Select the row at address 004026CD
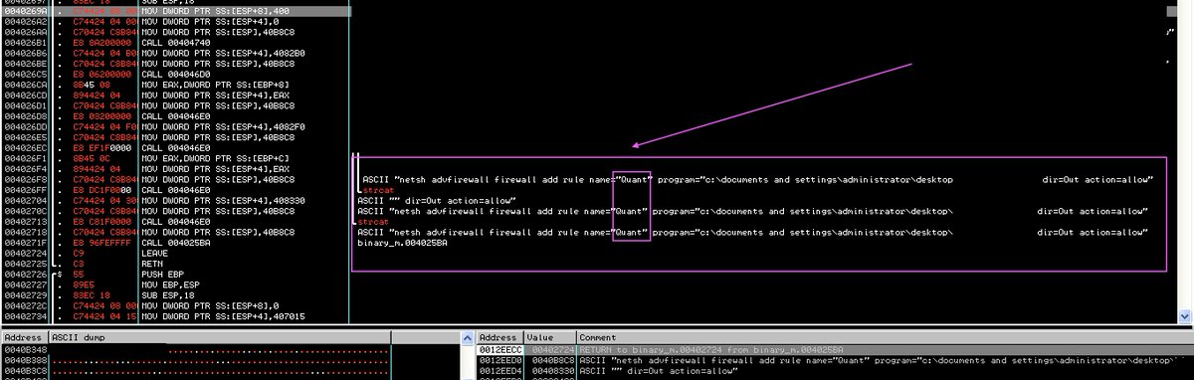Viewport: 1194px width, 380px height. click(x=175, y=95)
